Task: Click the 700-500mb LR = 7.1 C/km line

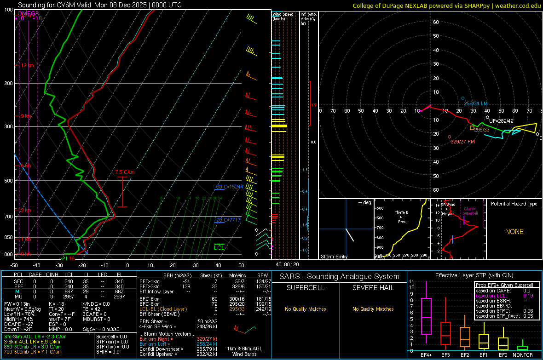Action: [32, 352]
